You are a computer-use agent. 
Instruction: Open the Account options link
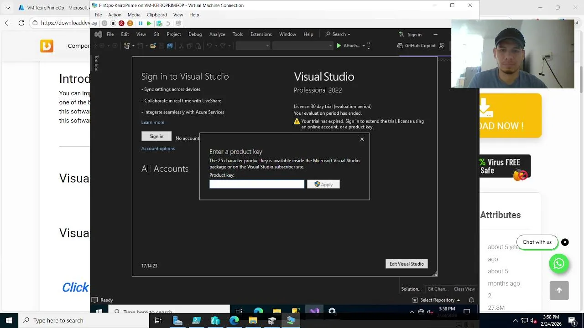click(x=158, y=149)
